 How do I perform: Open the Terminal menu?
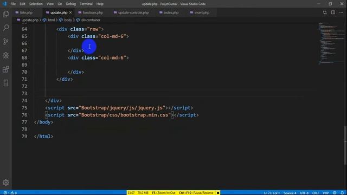pyautogui.click(x=86, y=4)
